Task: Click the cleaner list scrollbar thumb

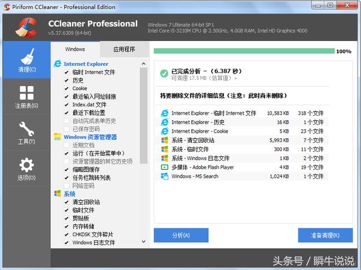Action: (144, 115)
